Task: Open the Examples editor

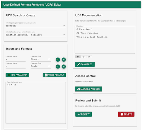Action: pos(85,64)
